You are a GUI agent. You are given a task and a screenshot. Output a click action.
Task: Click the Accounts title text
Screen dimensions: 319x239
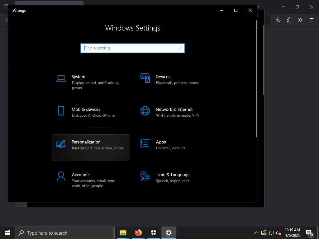(x=81, y=175)
